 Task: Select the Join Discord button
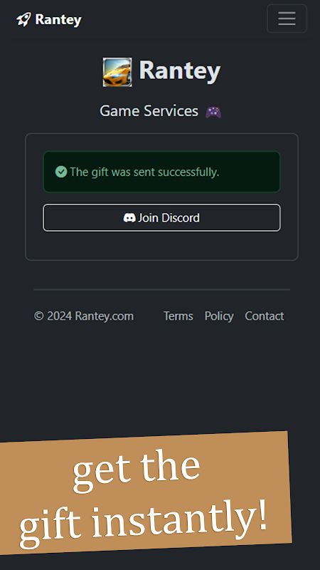pos(162,217)
